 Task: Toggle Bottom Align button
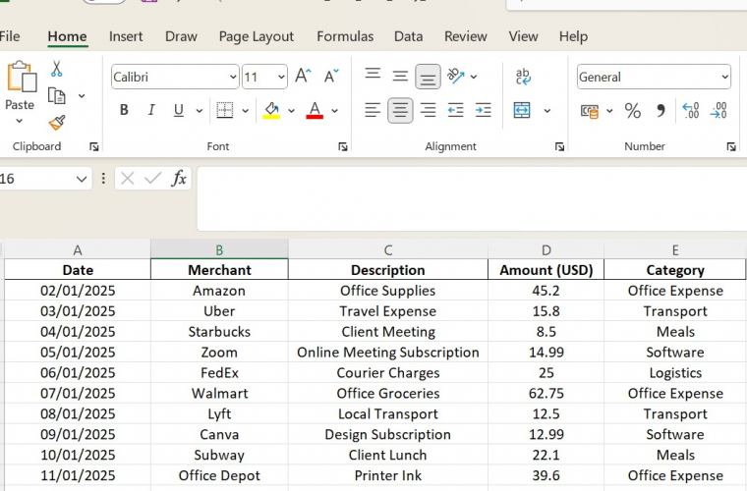point(428,77)
